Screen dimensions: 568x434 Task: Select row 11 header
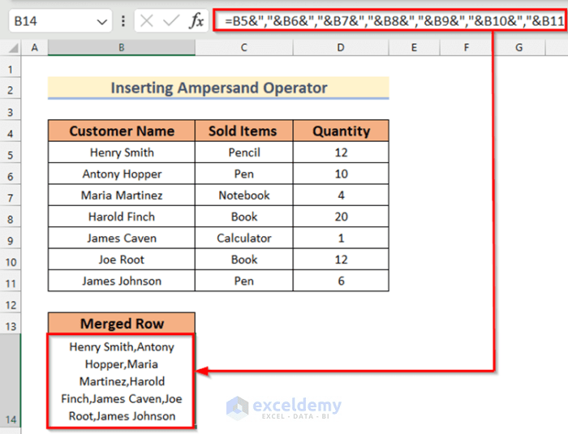pyautogui.click(x=10, y=281)
